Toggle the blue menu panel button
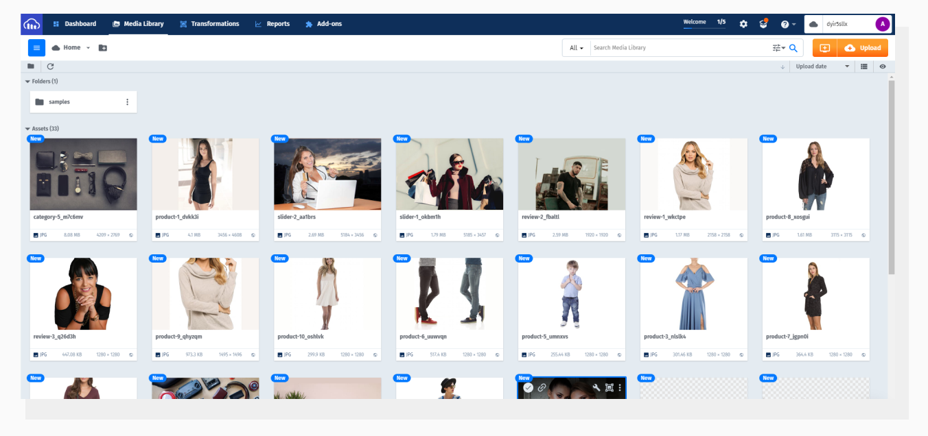928x436 pixels. point(36,47)
